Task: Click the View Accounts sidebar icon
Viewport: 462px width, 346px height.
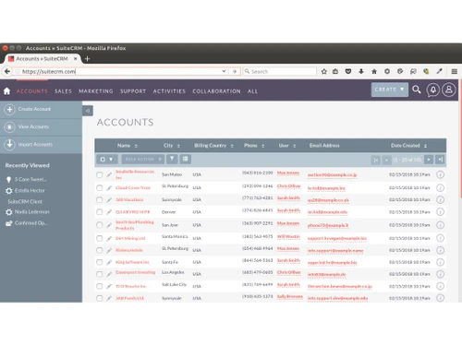Action: tap(9, 126)
